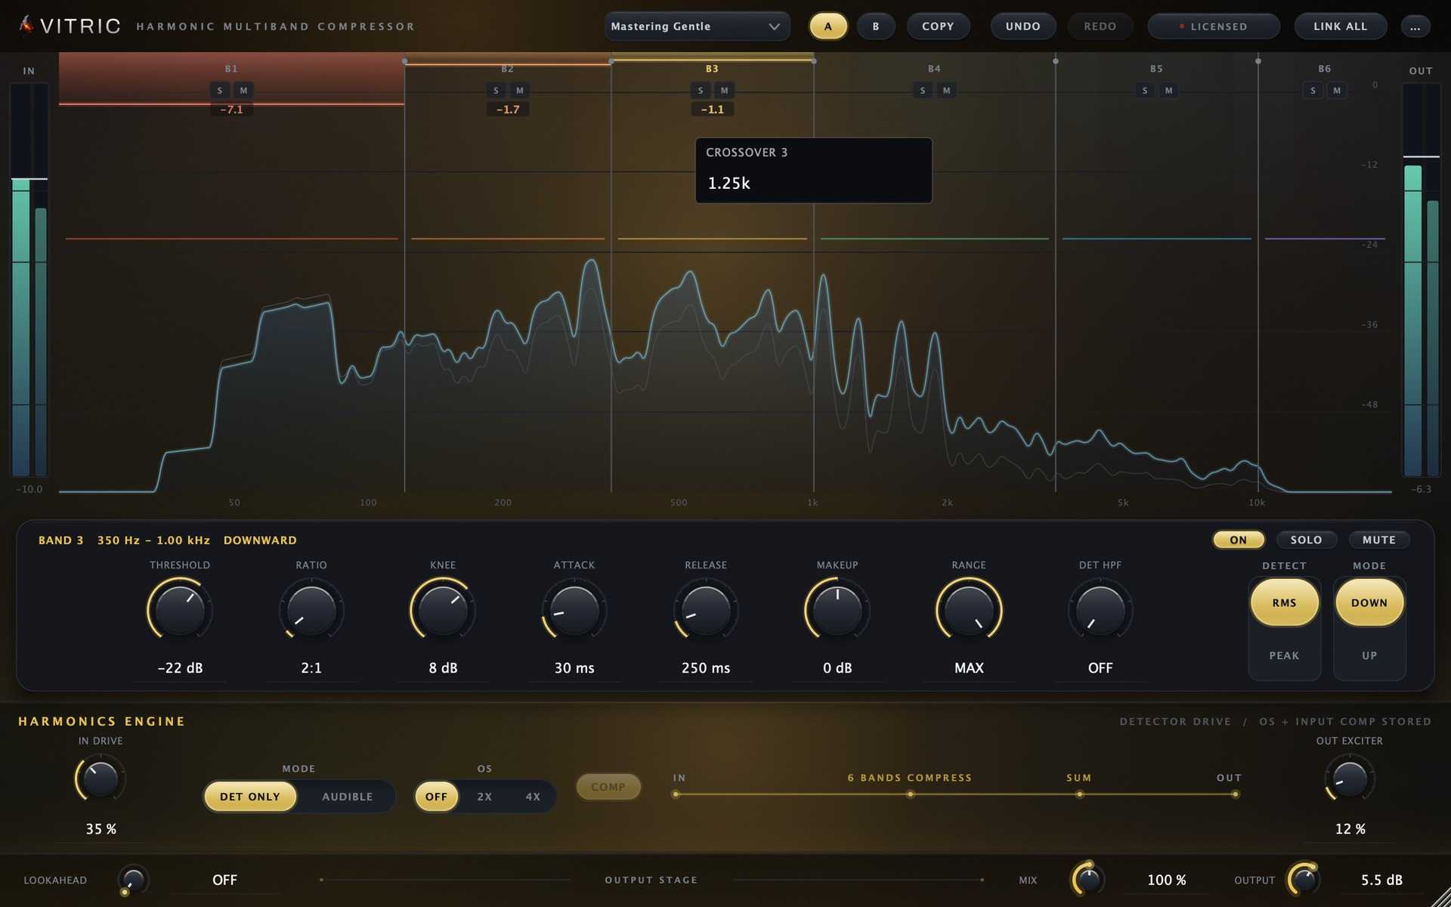Image resolution: width=1451 pixels, height=907 pixels.
Task: Click B1 gain reduction readout -7.1
Action: pyautogui.click(x=231, y=110)
